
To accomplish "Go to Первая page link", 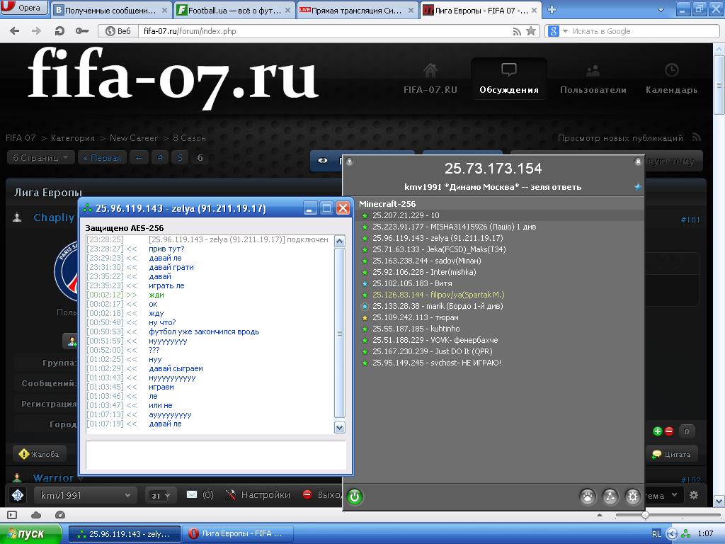I will [x=102, y=158].
